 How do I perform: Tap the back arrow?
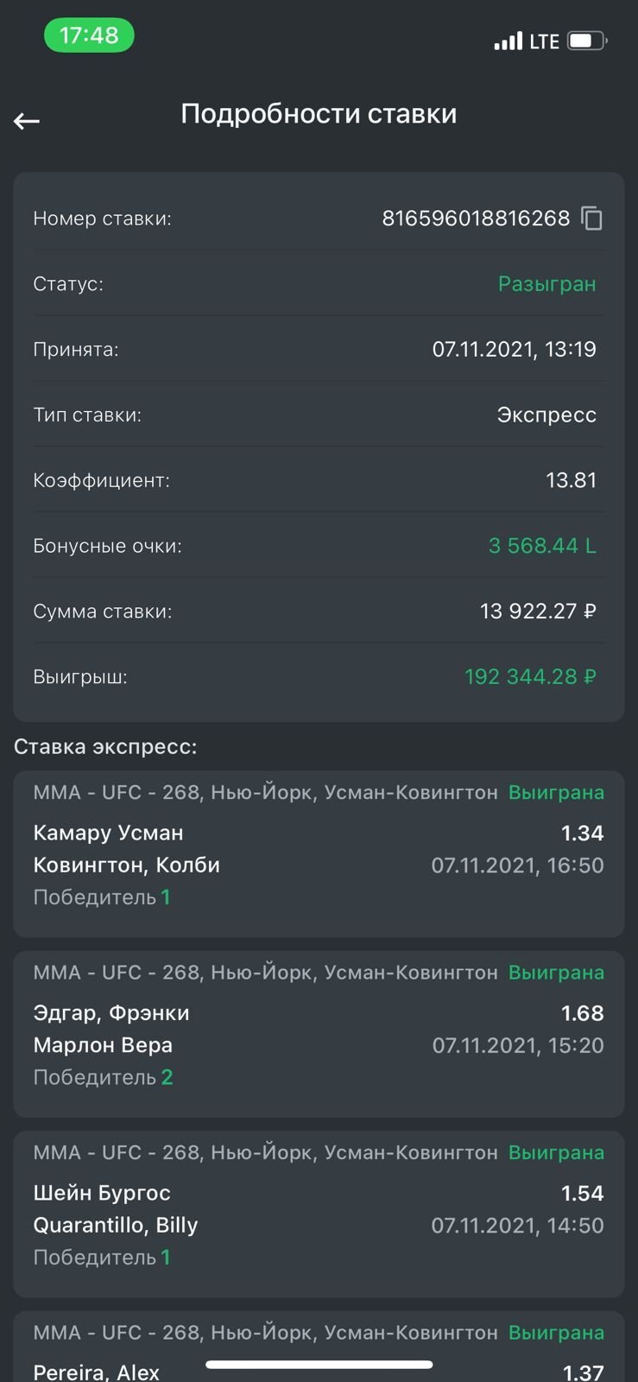click(27, 121)
